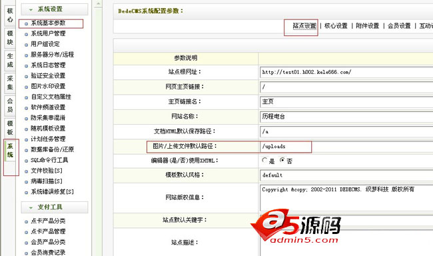Switch to 会员 vertical tab
Screen dimensions: 433x256
coord(10,105)
